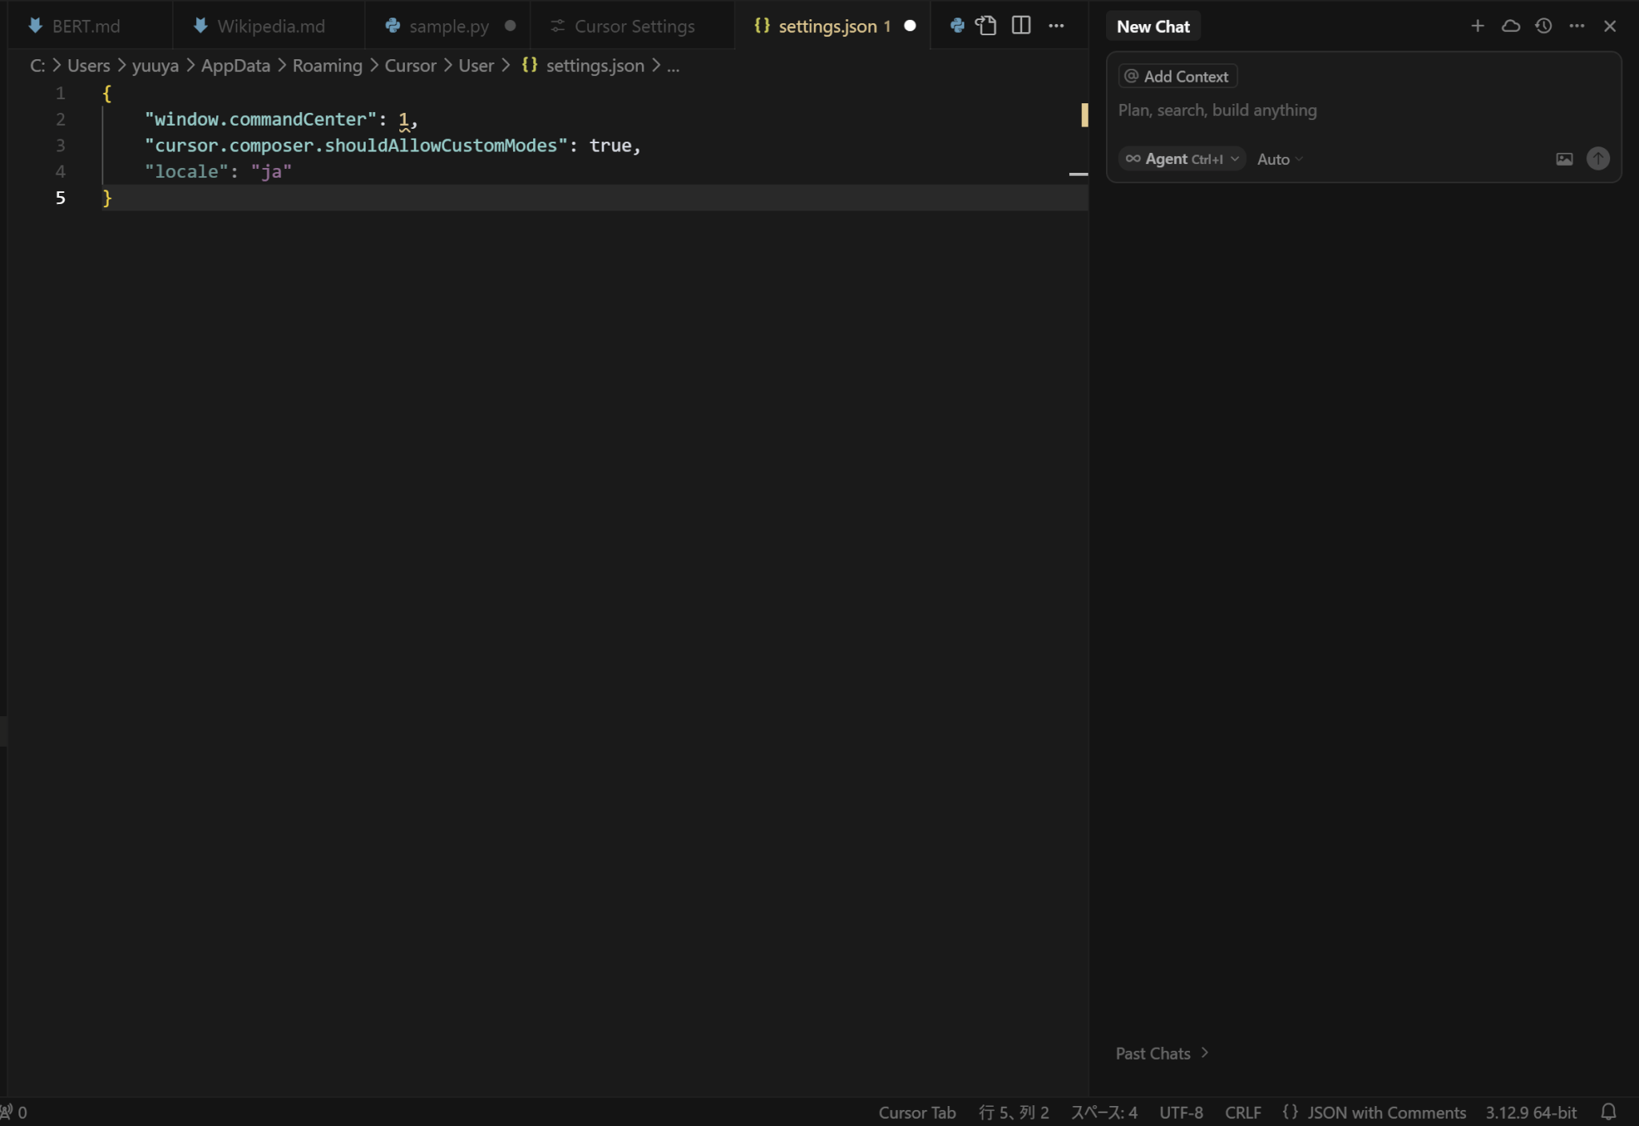Click the "locale" key on line 4
This screenshot has width=1639, height=1126.
pos(186,171)
